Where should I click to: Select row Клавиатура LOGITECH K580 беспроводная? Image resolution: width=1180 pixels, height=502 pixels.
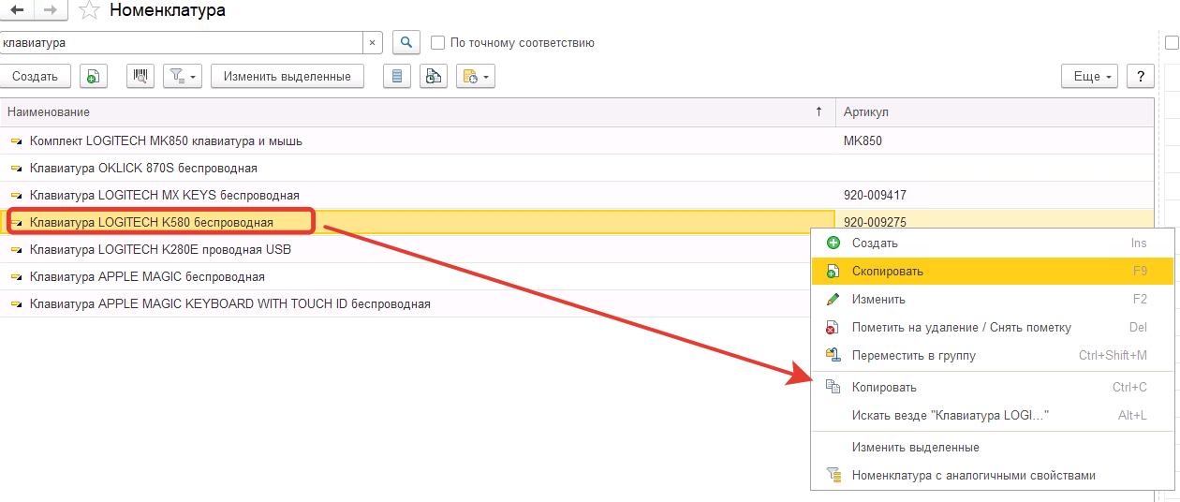tap(418, 223)
